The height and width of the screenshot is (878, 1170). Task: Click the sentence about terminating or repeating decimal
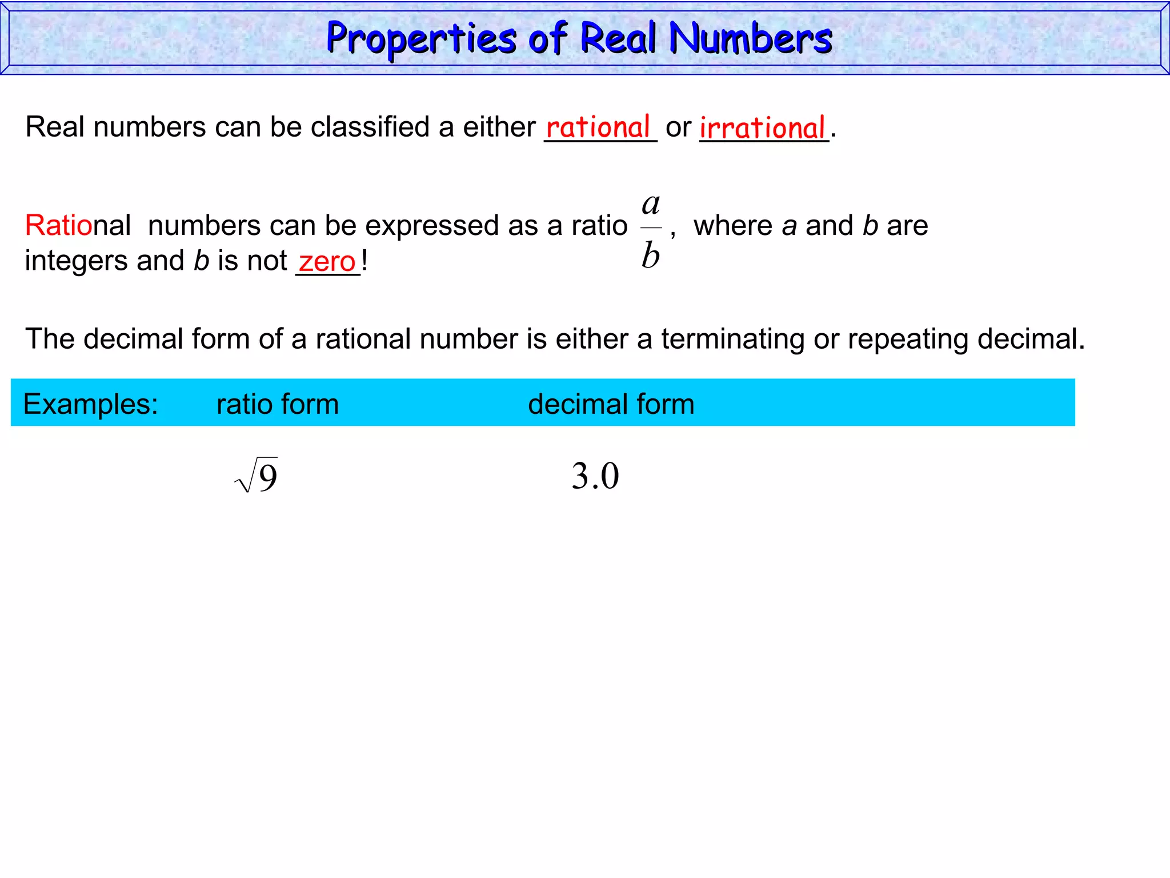(555, 339)
